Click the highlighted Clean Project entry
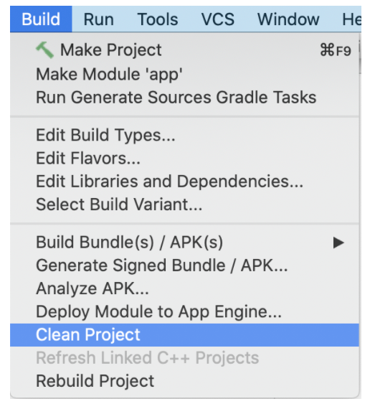This screenshot has width=370, height=409. coord(184,335)
